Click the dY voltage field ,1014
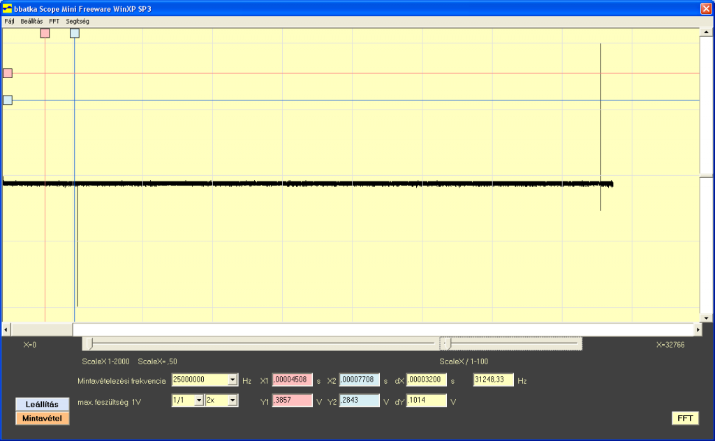The width and height of the screenshot is (715, 441). pos(427,401)
